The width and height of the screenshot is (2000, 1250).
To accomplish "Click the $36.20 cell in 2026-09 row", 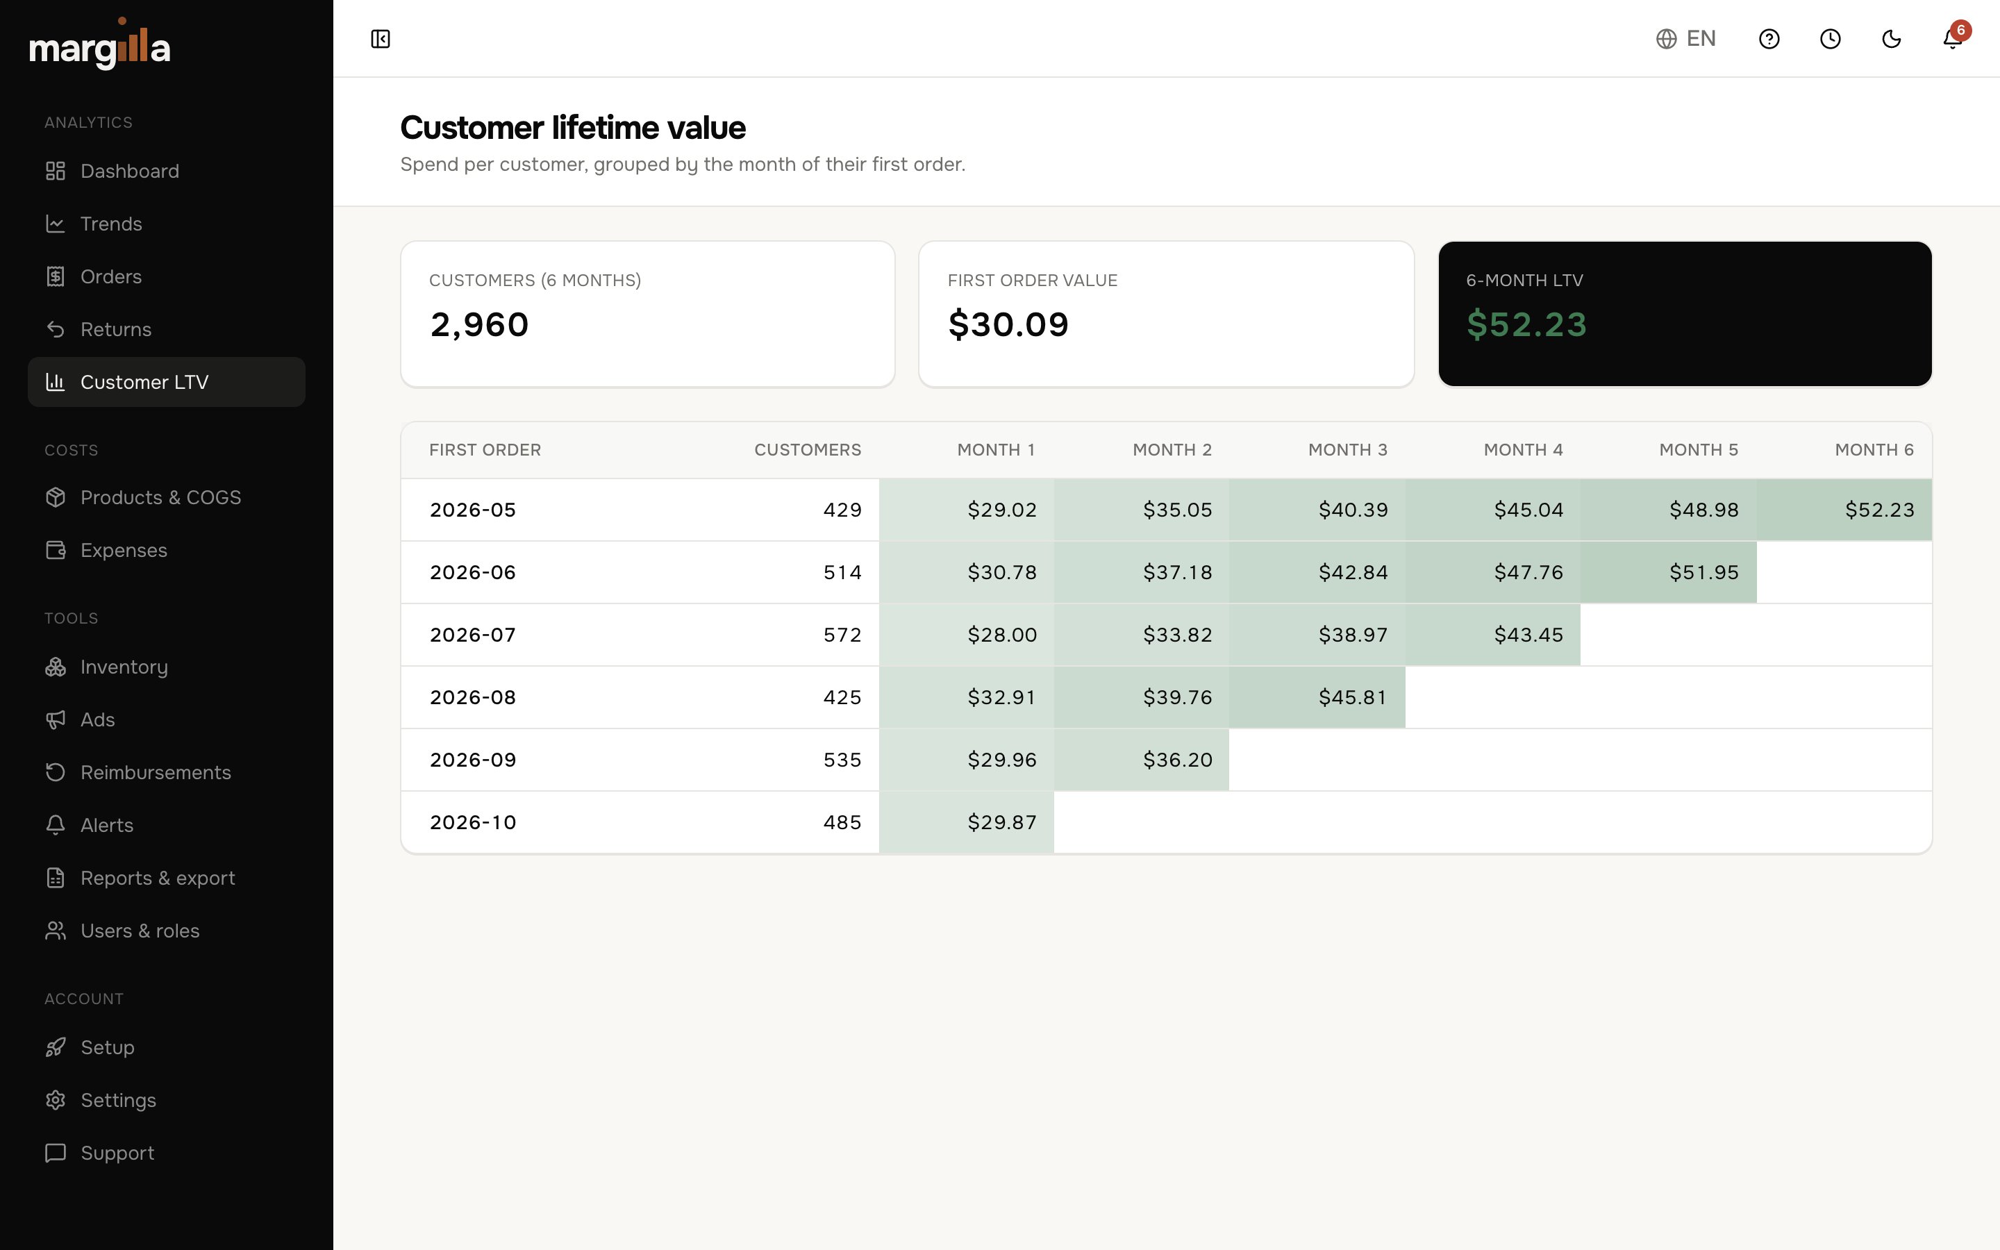I will (1142, 760).
